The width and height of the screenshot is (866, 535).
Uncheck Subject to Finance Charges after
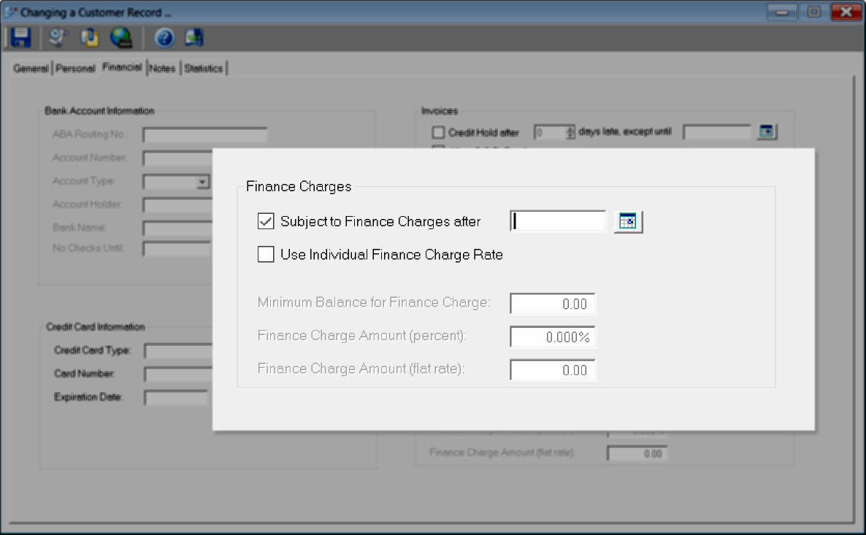[x=266, y=221]
